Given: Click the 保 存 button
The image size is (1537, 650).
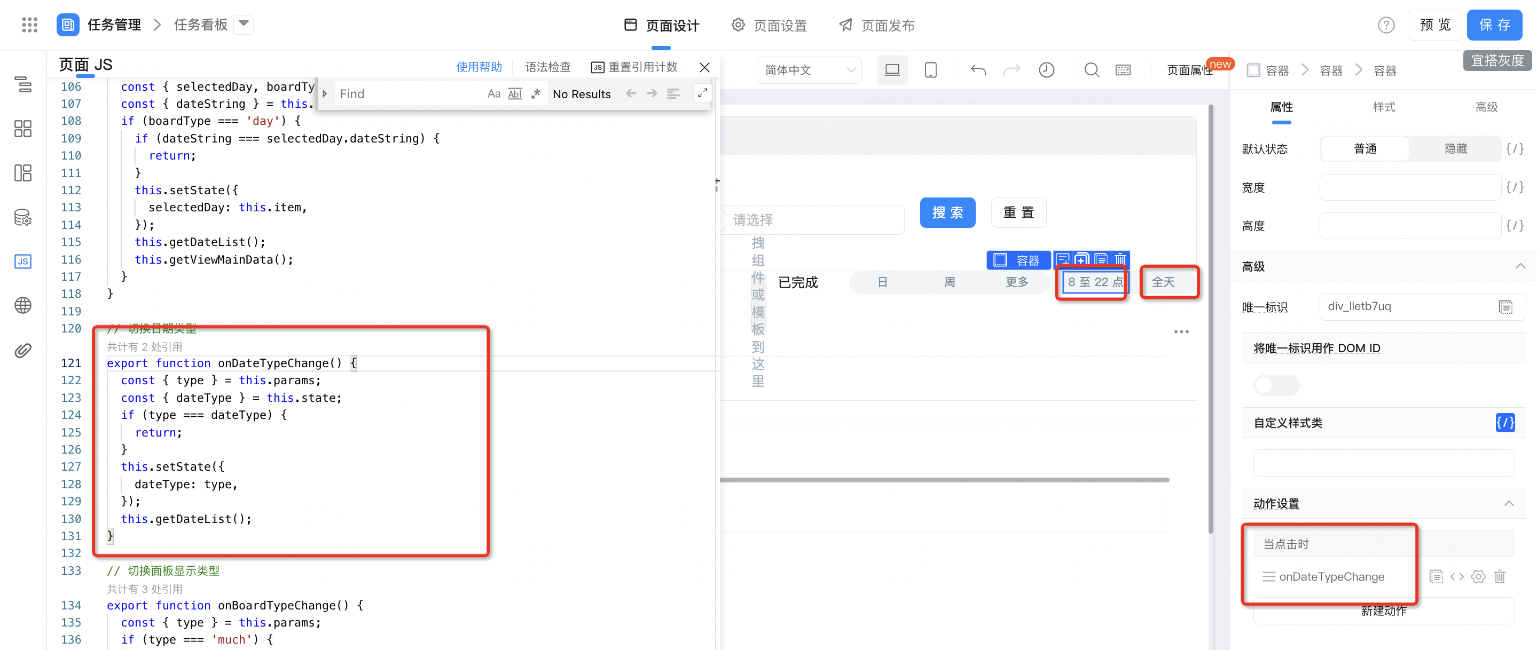Looking at the screenshot, I should pyautogui.click(x=1494, y=25).
